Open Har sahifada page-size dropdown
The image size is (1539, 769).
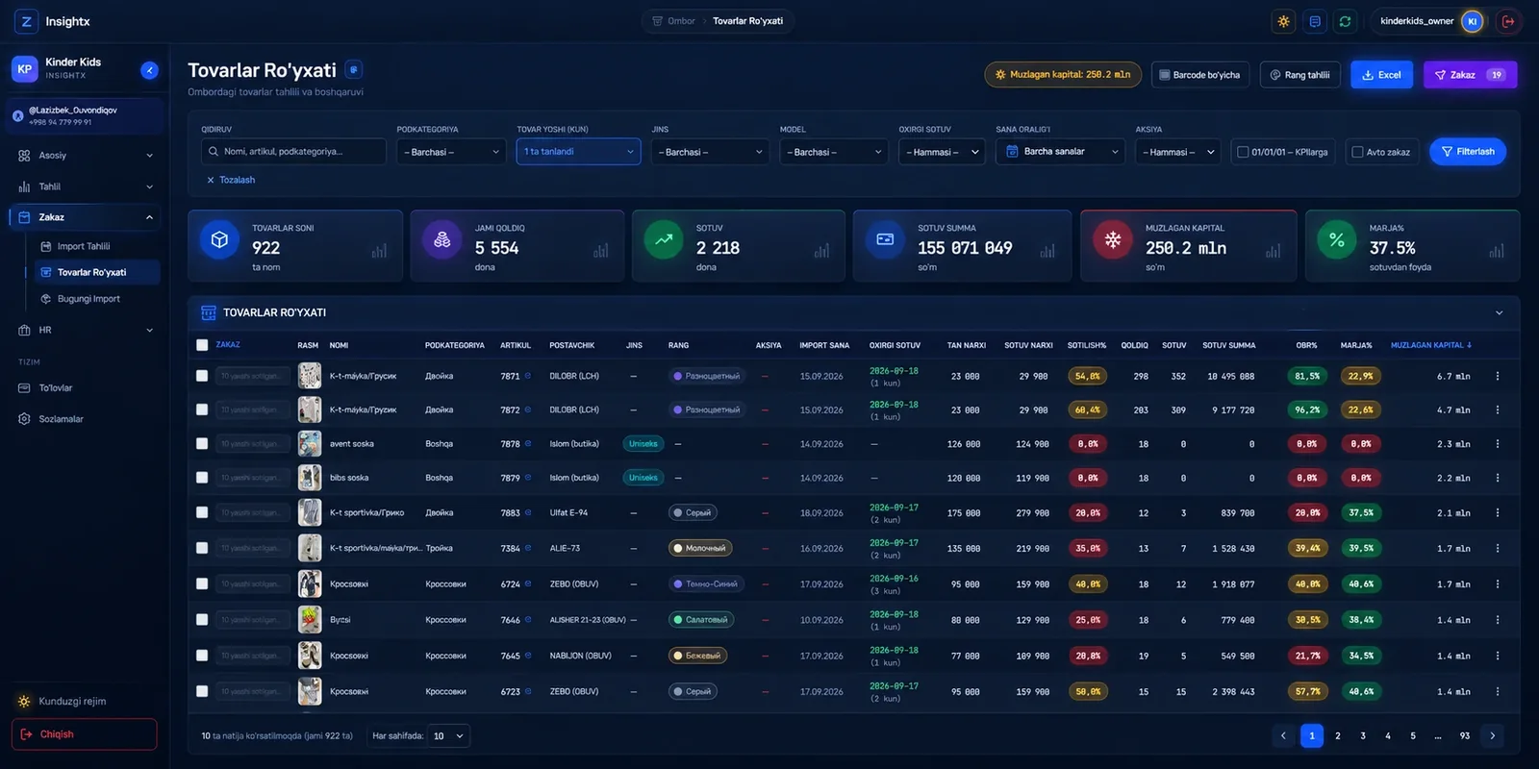pyautogui.click(x=448, y=736)
